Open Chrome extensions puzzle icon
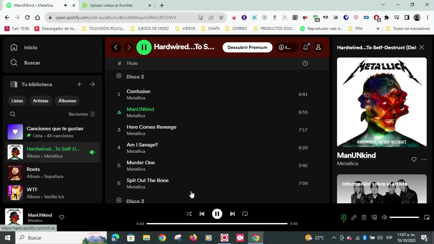434x244 pixels. tap(387, 18)
